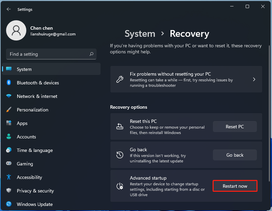
Task: Click the Chen chen account name
Action: [x=42, y=28]
